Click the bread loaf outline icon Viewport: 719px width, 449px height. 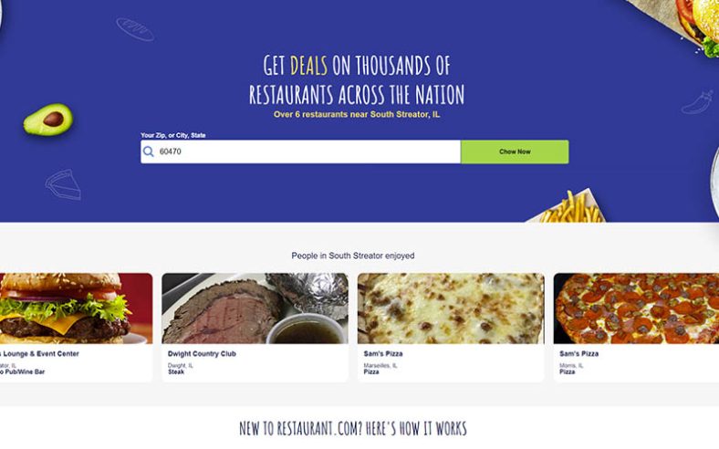[135, 29]
